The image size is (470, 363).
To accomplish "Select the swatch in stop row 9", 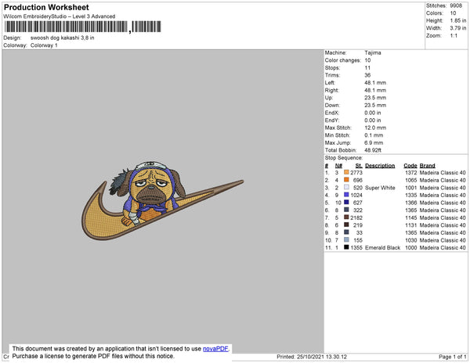I will pos(346,232).
